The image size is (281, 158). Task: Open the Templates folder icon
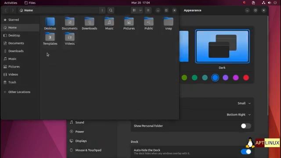50,37
